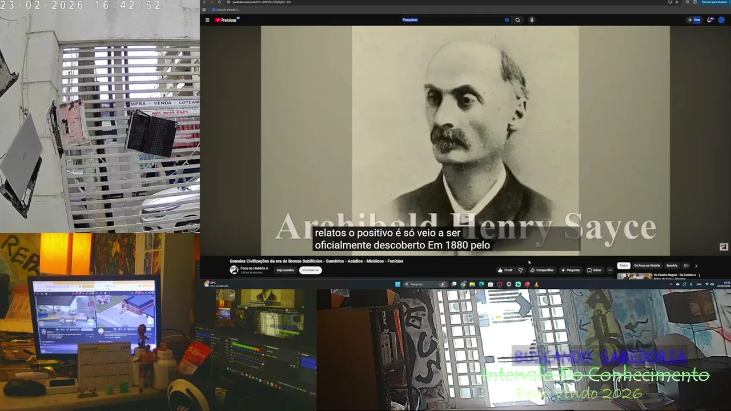Open the Caixa de entrada bookmark
731x411 pixels.
click(x=226, y=10)
